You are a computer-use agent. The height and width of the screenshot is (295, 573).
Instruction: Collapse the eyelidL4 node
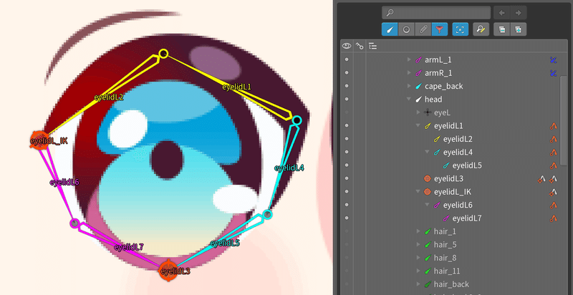pos(427,152)
